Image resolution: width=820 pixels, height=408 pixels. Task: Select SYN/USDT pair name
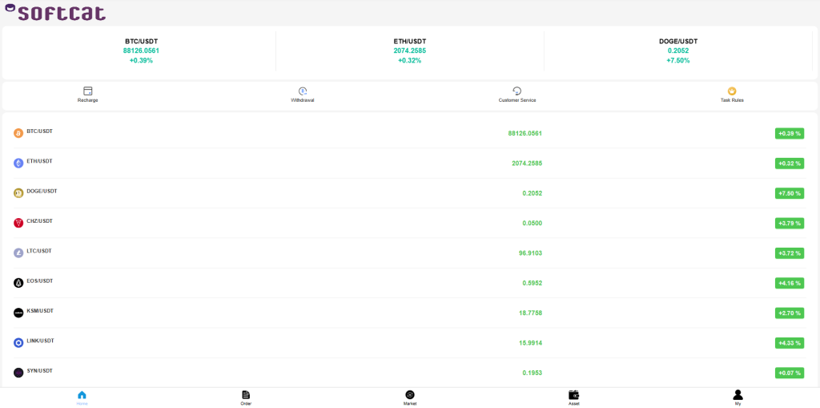tap(40, 370)
